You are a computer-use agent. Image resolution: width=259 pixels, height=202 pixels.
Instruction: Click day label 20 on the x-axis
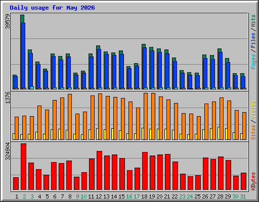coord(159,196)
